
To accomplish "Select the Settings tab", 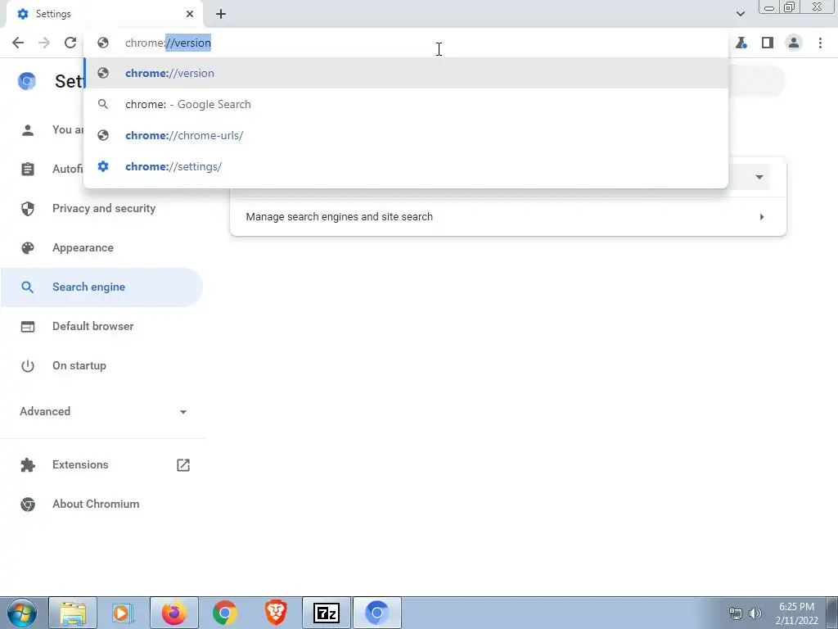I will point(104,14).
